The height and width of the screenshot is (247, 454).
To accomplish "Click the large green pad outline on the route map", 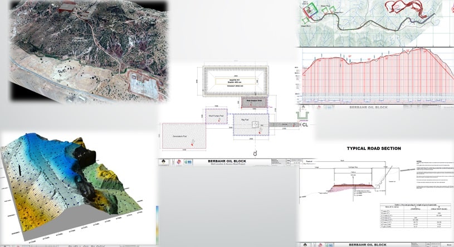I will tap(311, 10).
